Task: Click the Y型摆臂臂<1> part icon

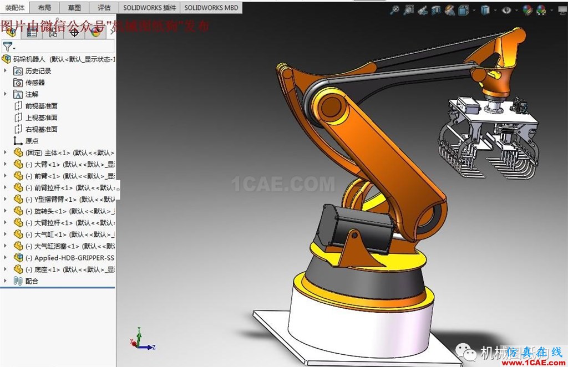Action: [18, 199]
